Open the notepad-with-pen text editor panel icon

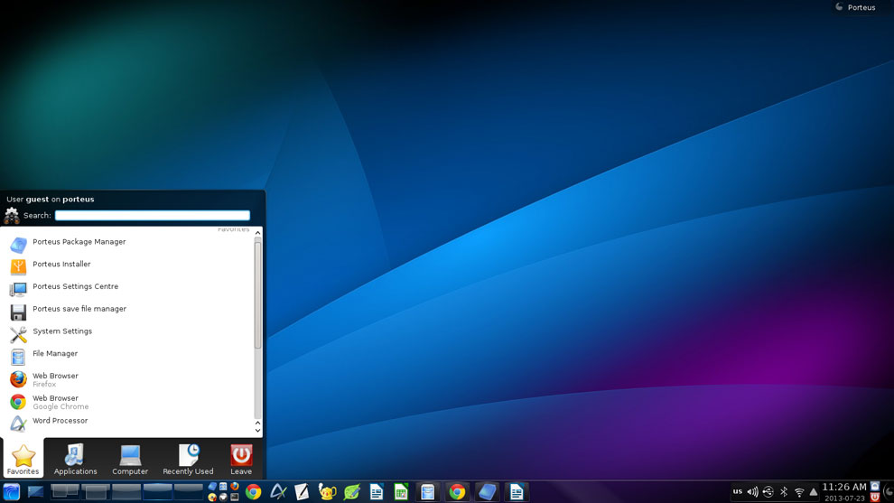pos(302,491)
